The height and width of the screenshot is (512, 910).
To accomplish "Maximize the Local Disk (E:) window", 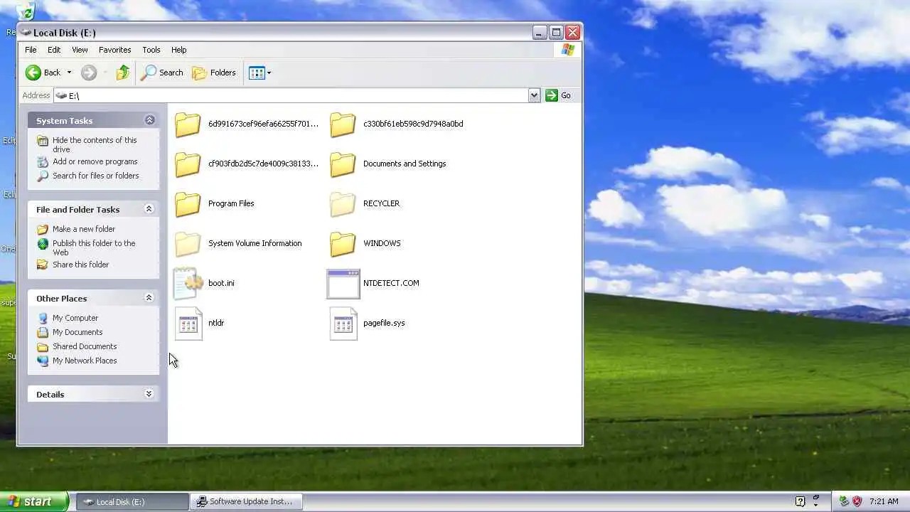I will click(556, 32).
